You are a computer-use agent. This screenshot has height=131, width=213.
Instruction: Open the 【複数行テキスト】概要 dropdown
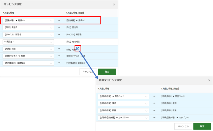point(28,56)
